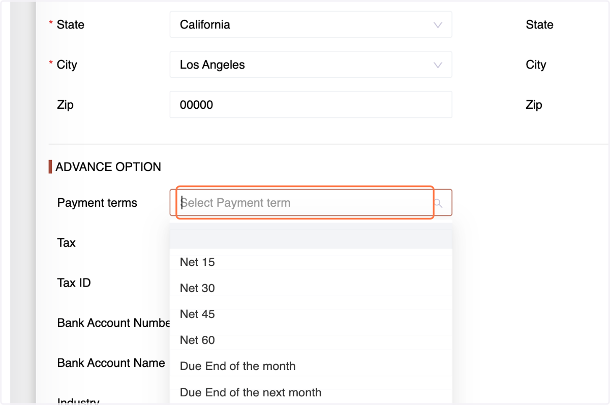Click the required City label on left
The image size is (610, 405).
pyautogui.click(x=67, y=65)
